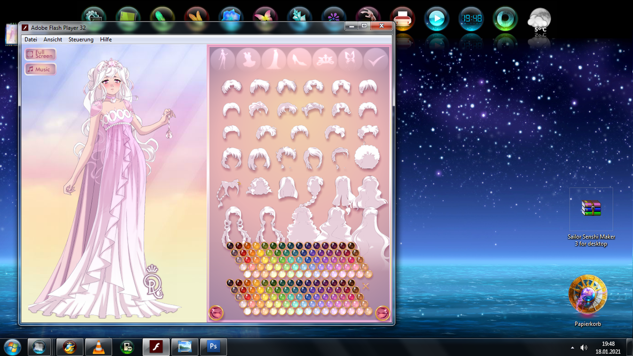Image resolution: width=633 pixels, height=356 pixels.
Task: Open the short dress category icon
Action: [248, 59]
